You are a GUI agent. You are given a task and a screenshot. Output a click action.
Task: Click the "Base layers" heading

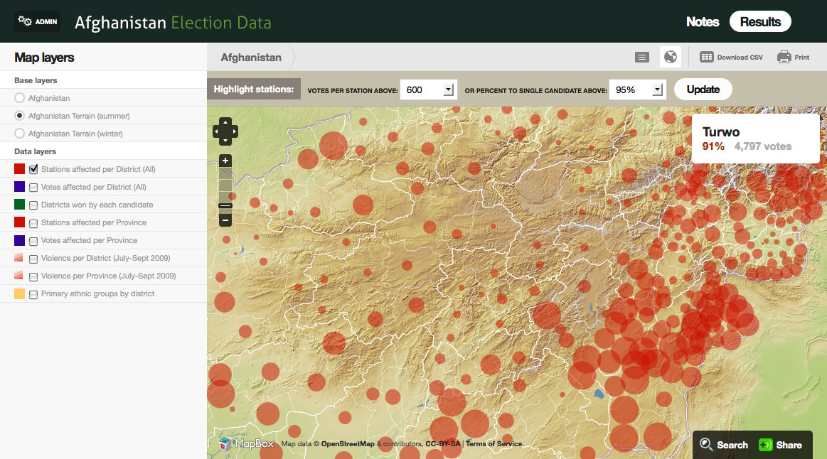point(36,80)
